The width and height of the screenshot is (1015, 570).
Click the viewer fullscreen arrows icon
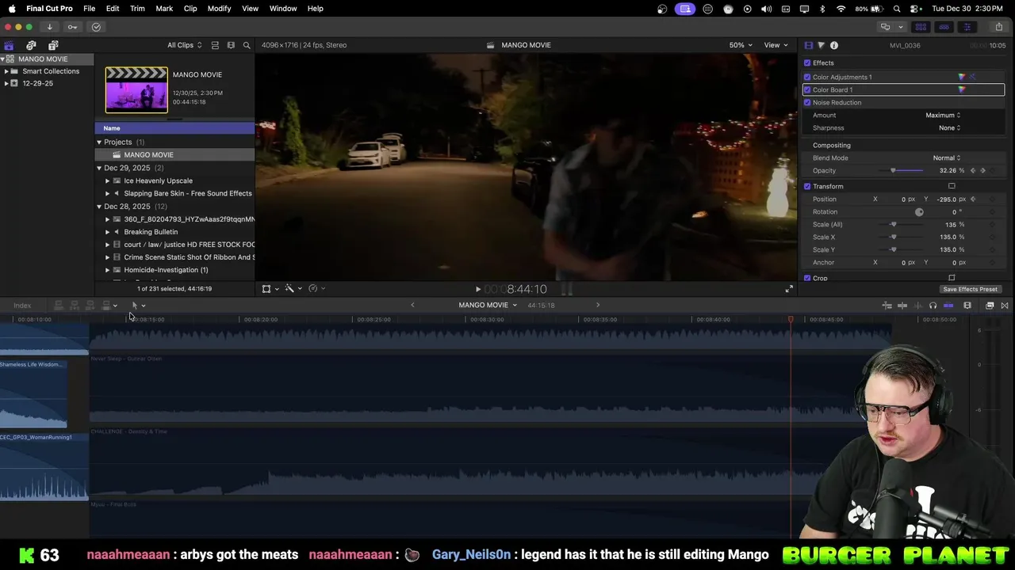point(789,289)
